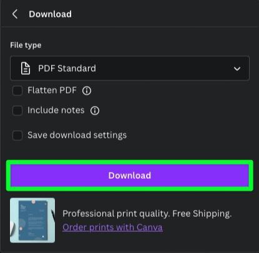Tick the Include notes checkbox
The width and height of the screenshot is (259, 253).
(17, 110)
